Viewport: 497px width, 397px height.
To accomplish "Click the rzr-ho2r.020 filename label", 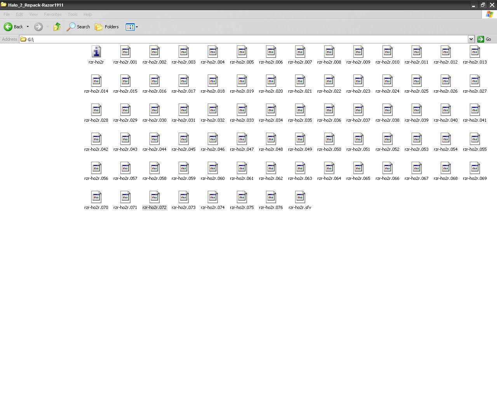I will pyautogui.click(x=271, y=91).
